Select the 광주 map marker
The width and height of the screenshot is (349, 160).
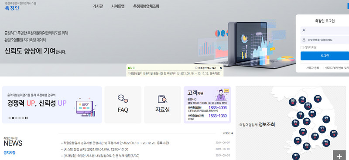298,140
